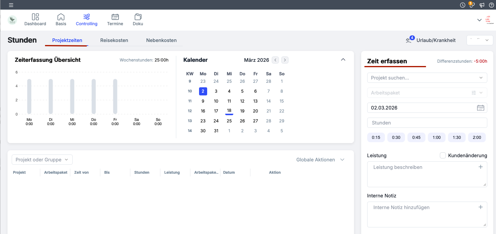Open the Dashboard icon

pos(35,17)
